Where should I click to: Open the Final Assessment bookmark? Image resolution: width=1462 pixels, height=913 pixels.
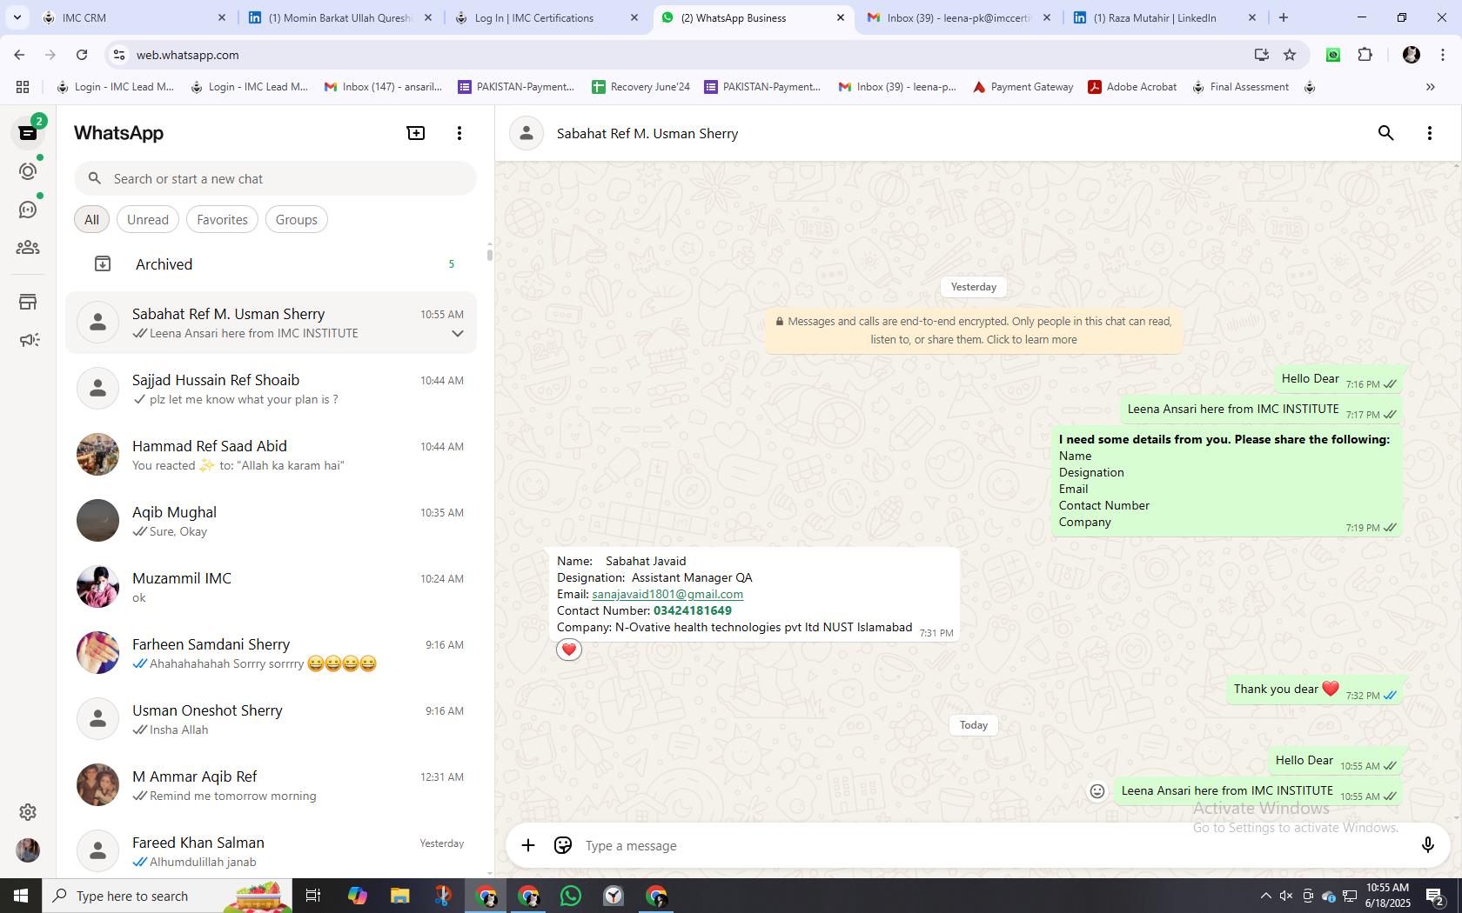point(1241,87)
